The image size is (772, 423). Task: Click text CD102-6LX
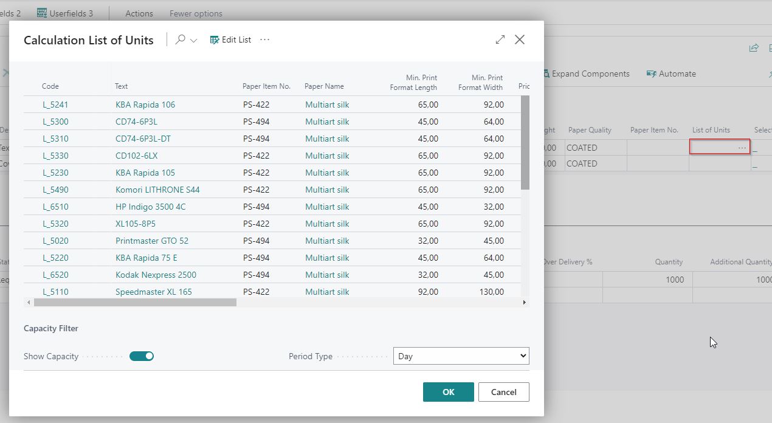[x=137, y=156]
